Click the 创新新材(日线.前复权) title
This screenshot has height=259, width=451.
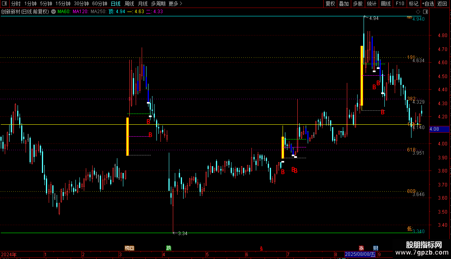tap(25, 12)
